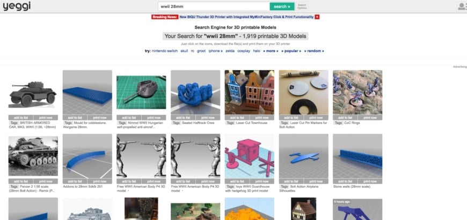Click the yeggi logo

[x=17, y=6]
